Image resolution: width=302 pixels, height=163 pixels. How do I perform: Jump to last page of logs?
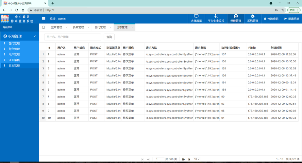coord(189,159)
